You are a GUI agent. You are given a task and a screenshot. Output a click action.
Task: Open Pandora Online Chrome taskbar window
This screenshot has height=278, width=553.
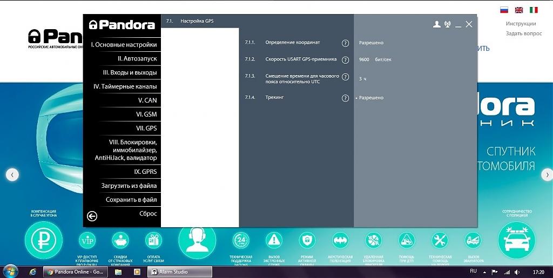[77, 272]
